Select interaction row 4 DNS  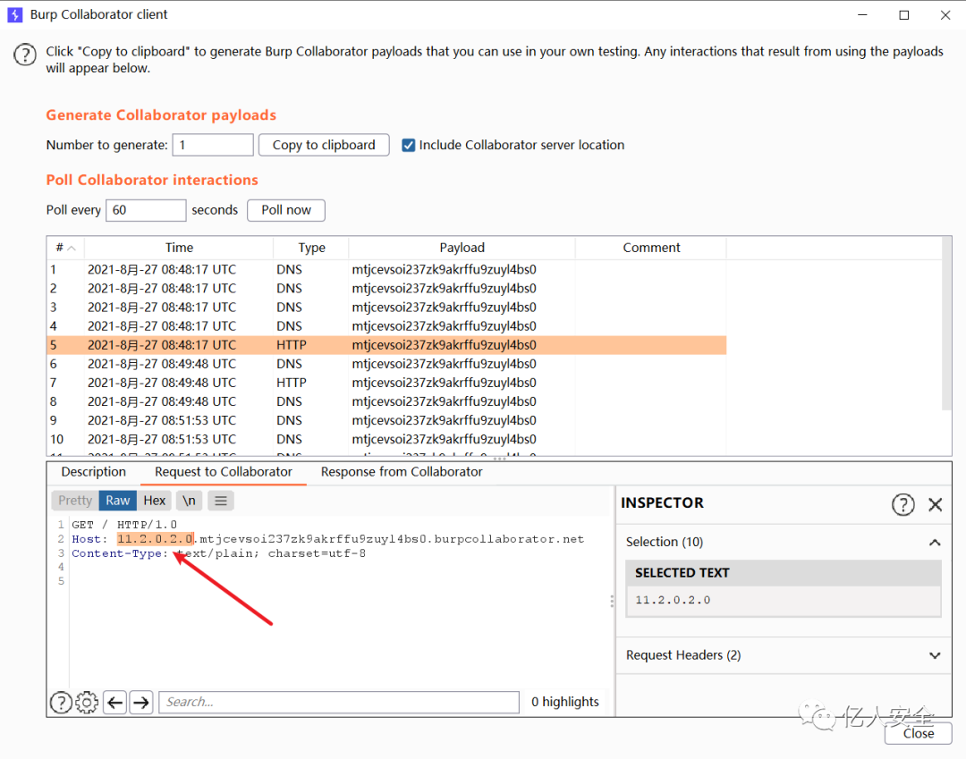[387, 326]
